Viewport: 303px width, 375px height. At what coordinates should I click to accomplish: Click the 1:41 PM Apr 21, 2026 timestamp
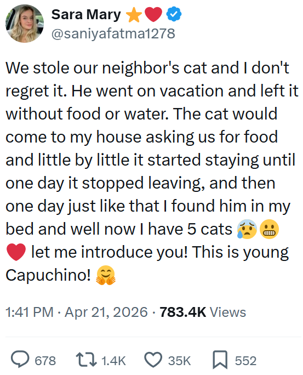77,312
